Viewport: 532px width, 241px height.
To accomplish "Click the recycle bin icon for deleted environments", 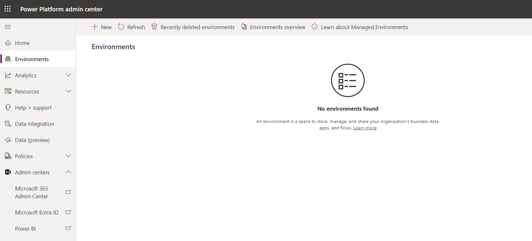I will pyautogui.click(x=154, y=27).
